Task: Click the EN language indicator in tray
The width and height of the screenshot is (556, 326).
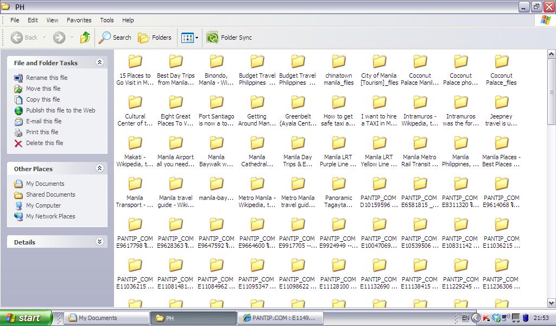Action: 465,318
